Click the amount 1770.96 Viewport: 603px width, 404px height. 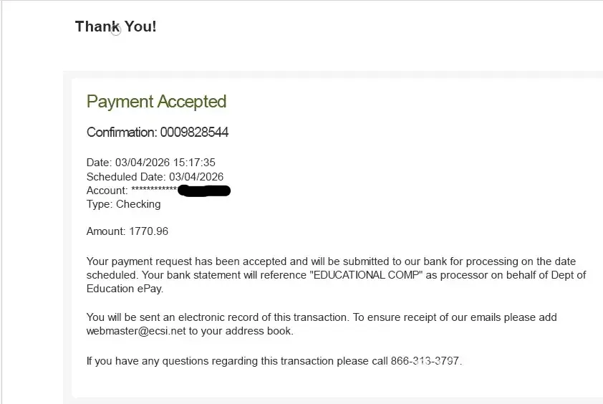tap(148, 231)
